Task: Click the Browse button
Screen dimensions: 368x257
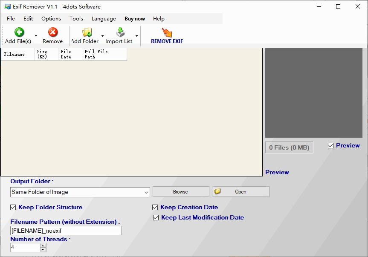Action: [181, 191]
